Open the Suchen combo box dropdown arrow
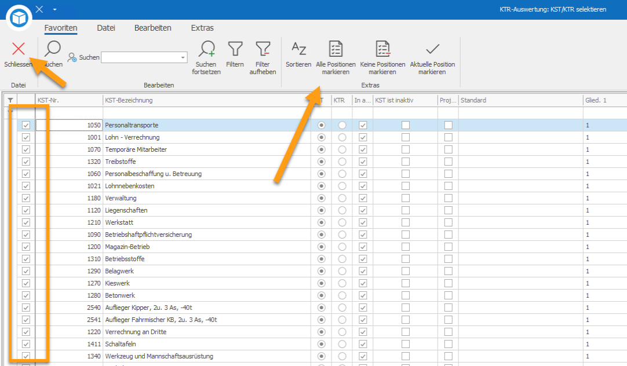 point(183,57)
